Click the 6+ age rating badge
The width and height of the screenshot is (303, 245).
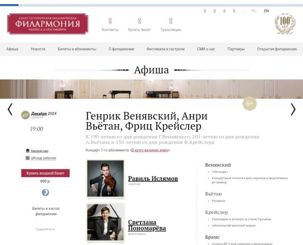tap(250, 103)
